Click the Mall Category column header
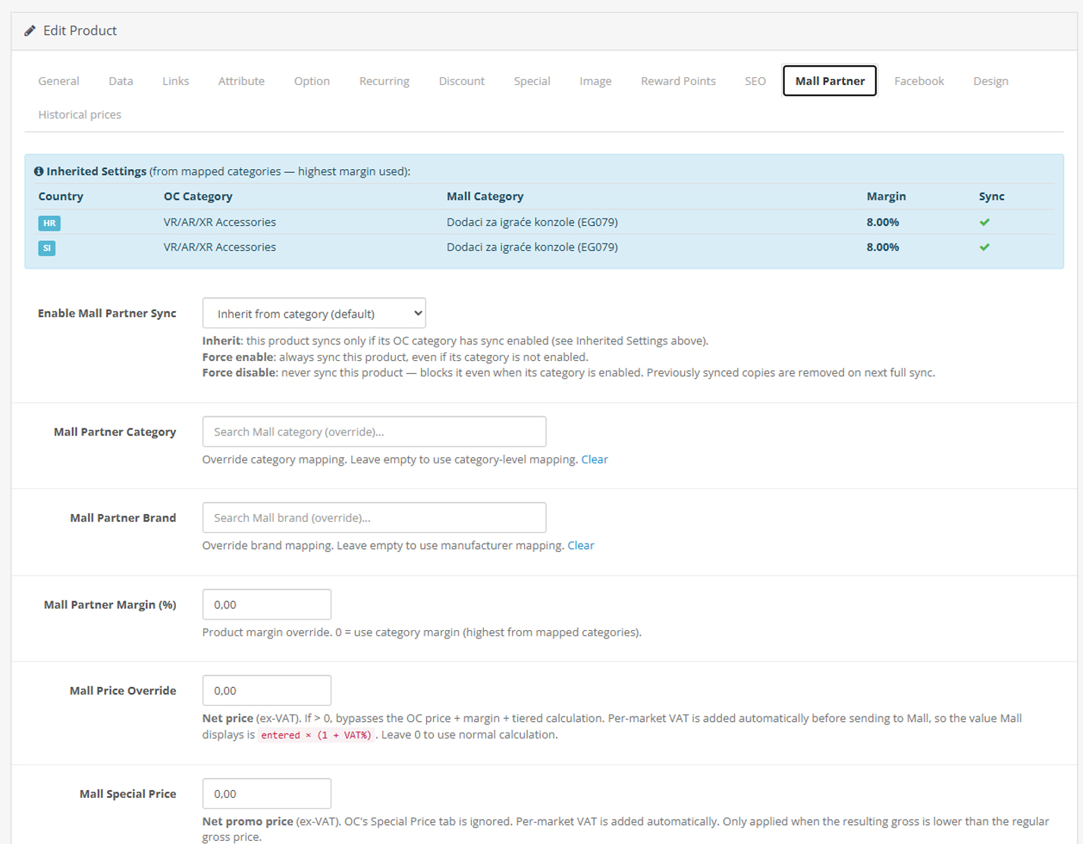The image size is (1083, 844). click(x=485, y=196)
